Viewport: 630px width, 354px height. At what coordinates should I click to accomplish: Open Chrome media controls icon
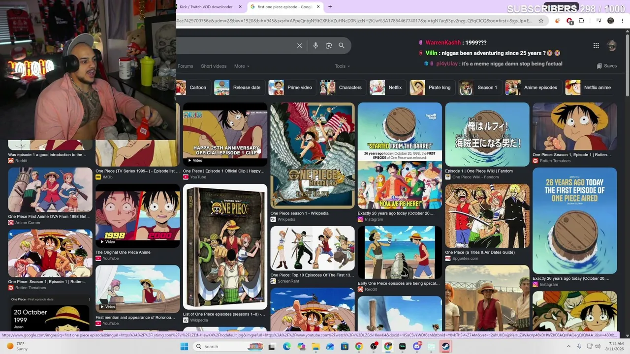598,21
